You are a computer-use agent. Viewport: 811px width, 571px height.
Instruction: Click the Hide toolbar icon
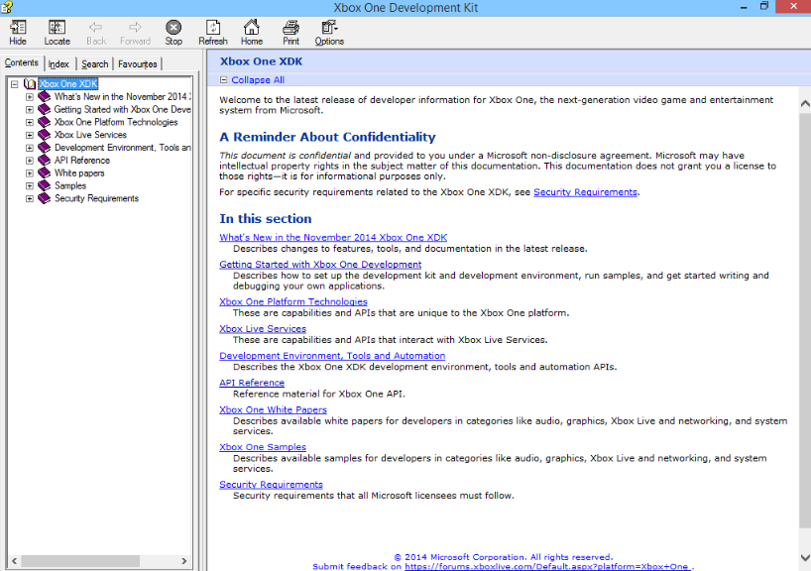(x=18, y=28)
